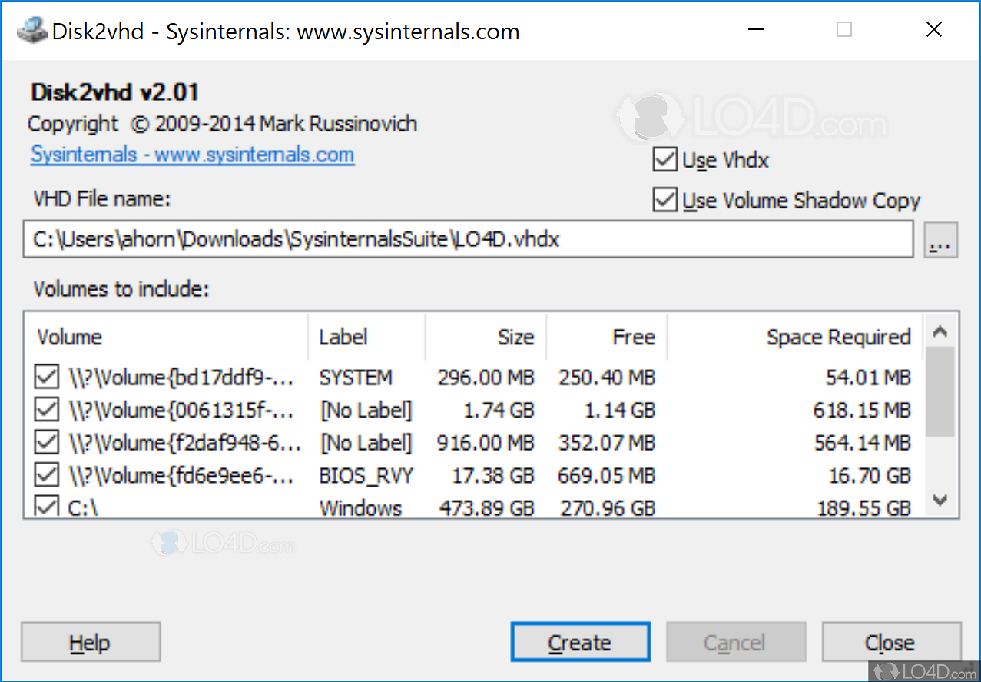
Task: Toggle the C:\ Windows volume checkbox
Action: tap(45, 504)
